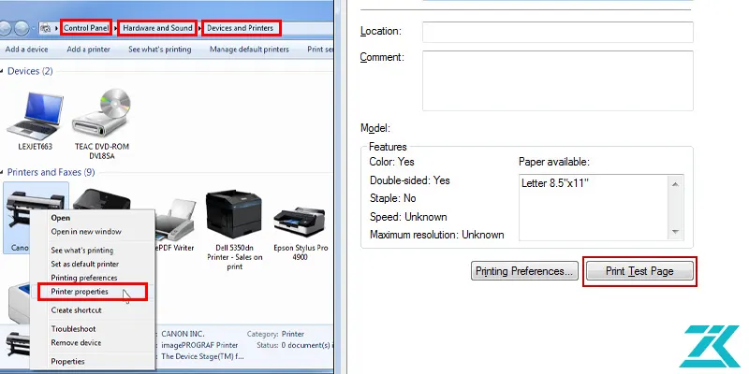The height and width of the screenshot is (374, 749).
Task: Click the Forward navigation arrow button
Action: point(22,29)
